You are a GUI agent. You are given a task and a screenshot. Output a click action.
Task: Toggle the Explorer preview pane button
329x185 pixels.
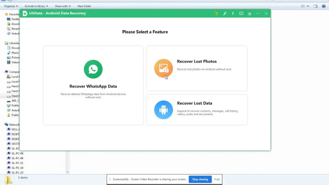[316, 6]
